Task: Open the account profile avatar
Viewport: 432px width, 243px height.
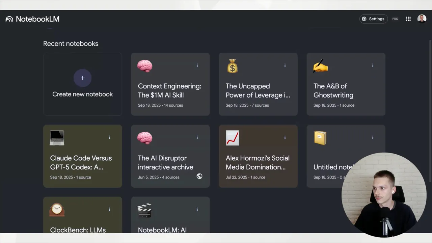Action: 422,19
